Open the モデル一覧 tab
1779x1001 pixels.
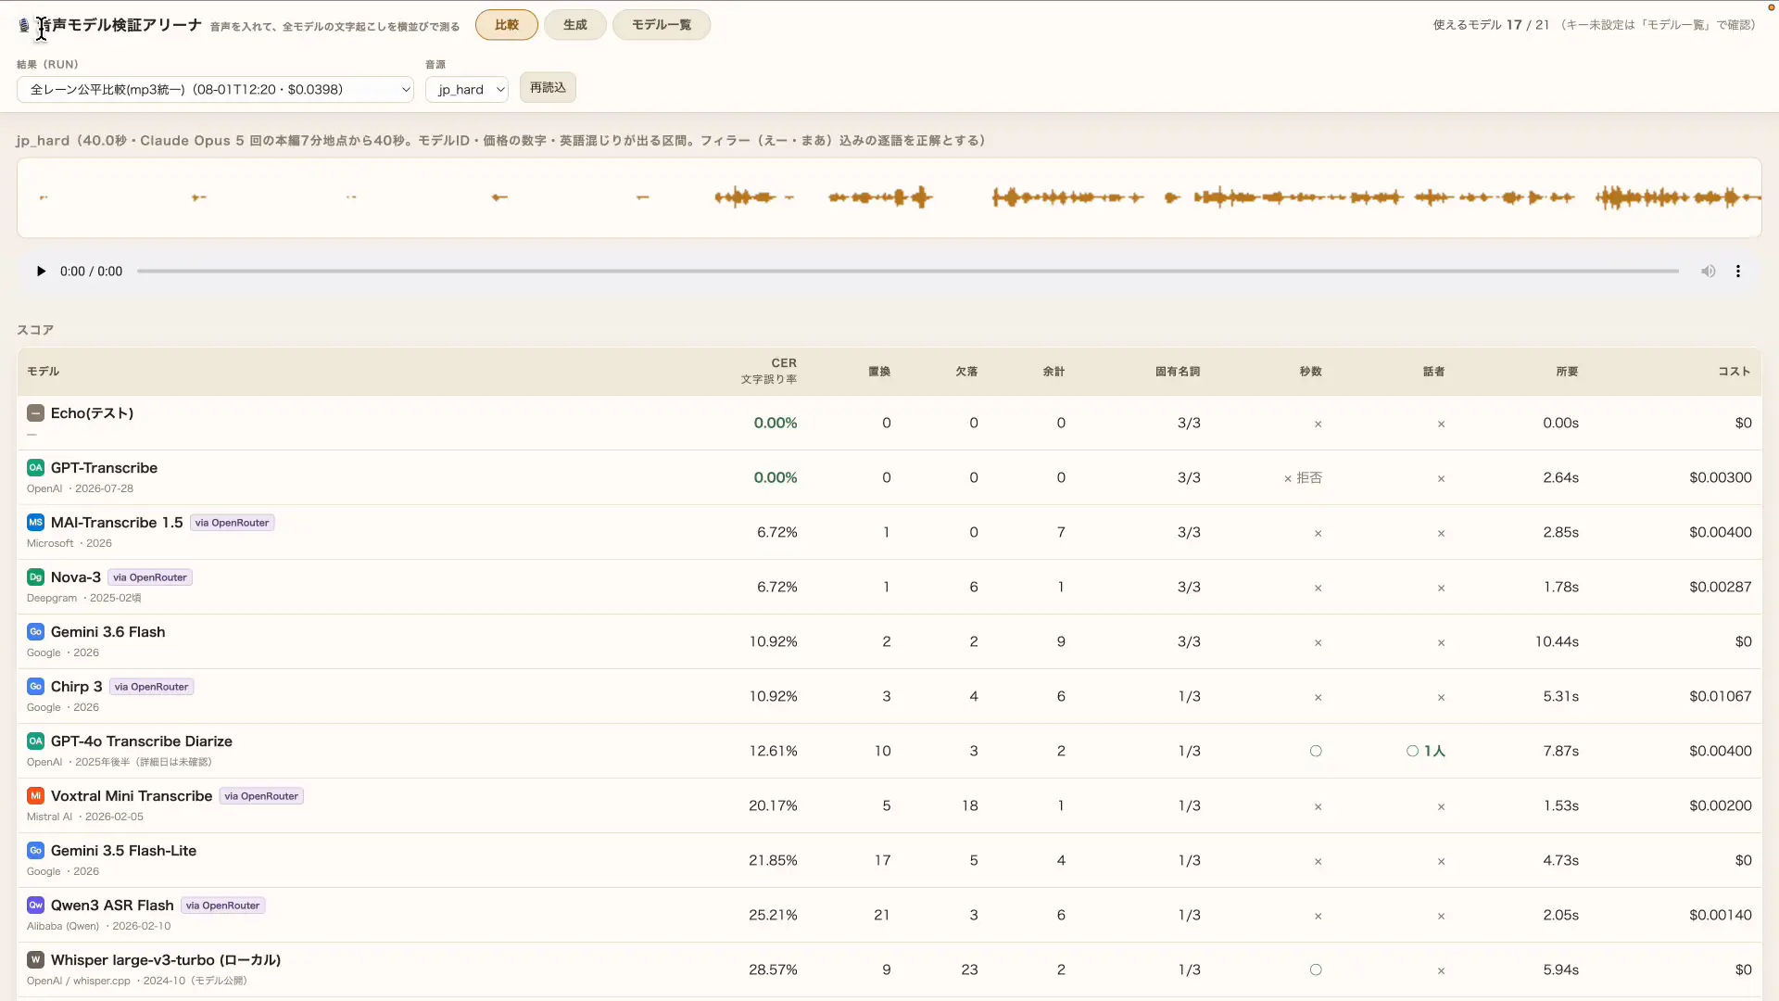point(662,25)
